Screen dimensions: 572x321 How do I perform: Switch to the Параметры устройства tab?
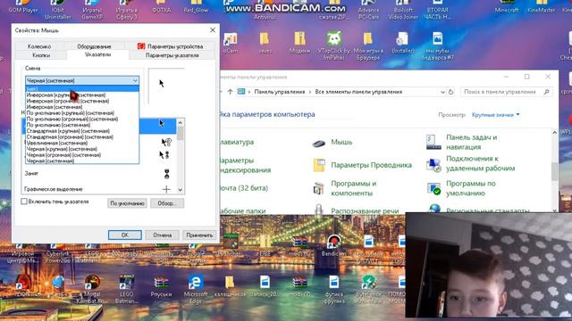(170, 46)
